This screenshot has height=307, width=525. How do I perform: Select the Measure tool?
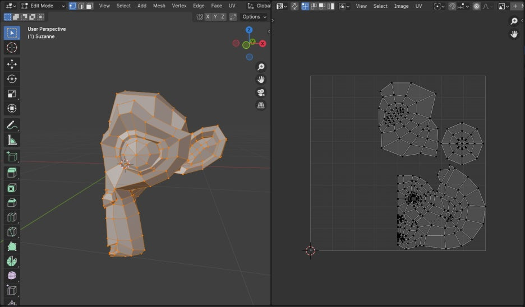coord(12,140)
